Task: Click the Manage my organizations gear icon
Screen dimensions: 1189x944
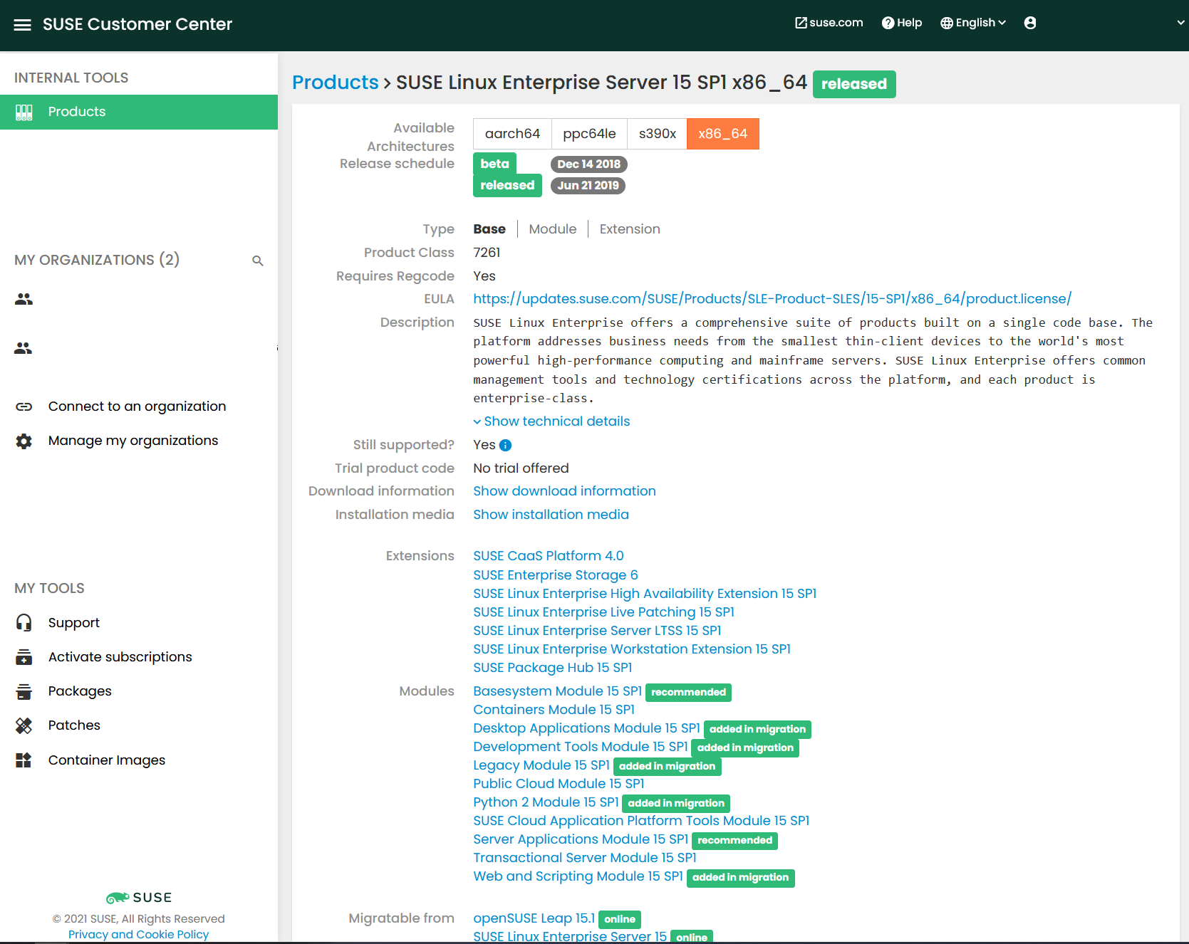Action: point(24,441)
